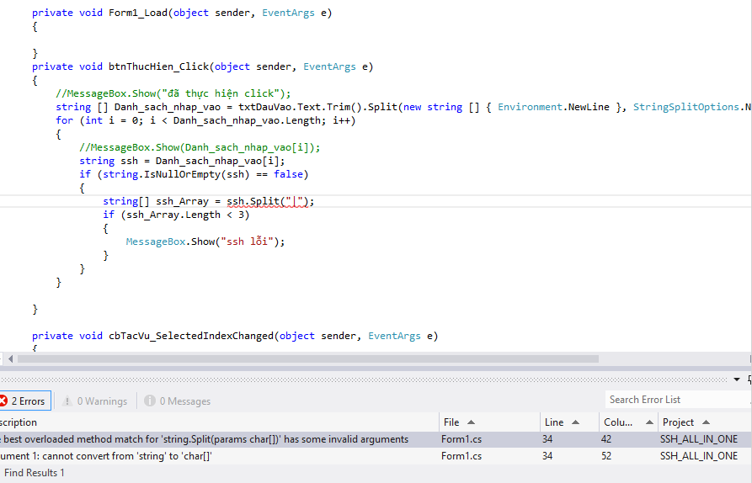Place cursor on MessageBox.Show("ssh lỗi") line

205,241
